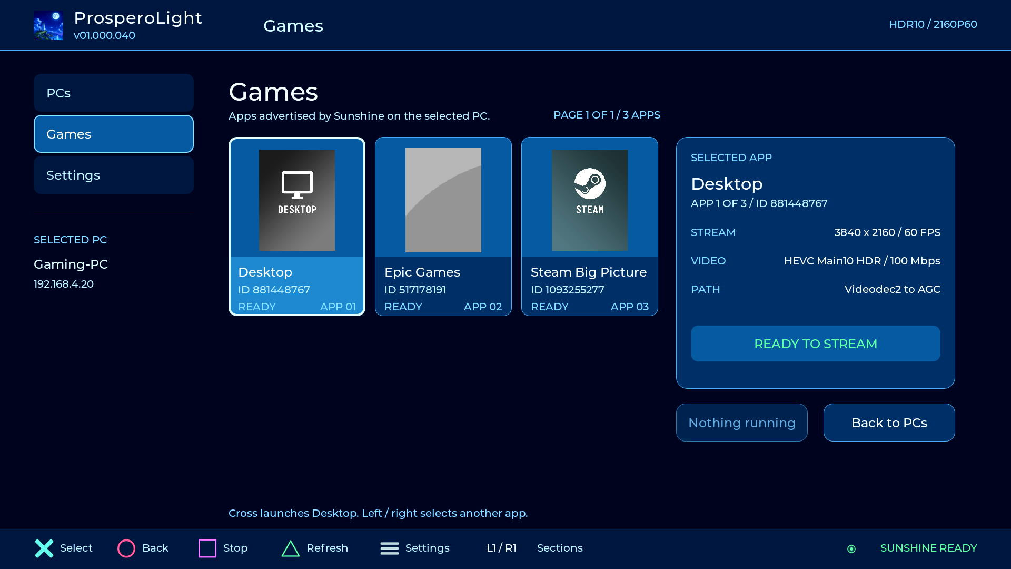
Task: Click the Sunshine status indicator dot
Action: (851, 549)
